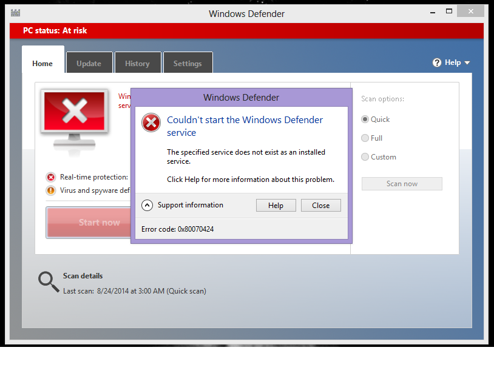Click the Windows Defender title bar icon

point(15,13)
